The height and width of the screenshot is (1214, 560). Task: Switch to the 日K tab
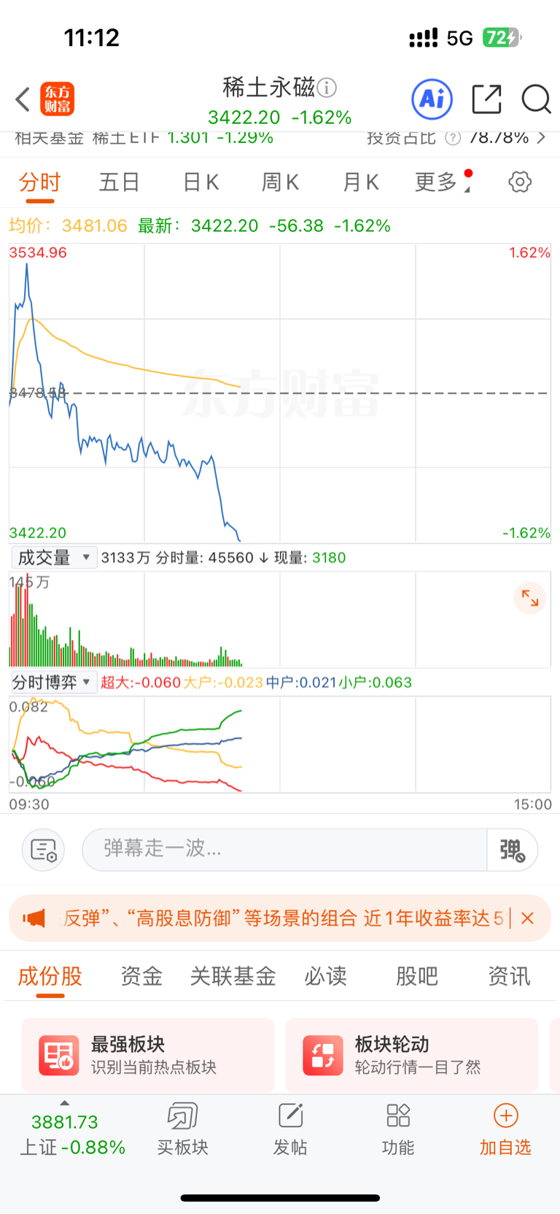201,182
